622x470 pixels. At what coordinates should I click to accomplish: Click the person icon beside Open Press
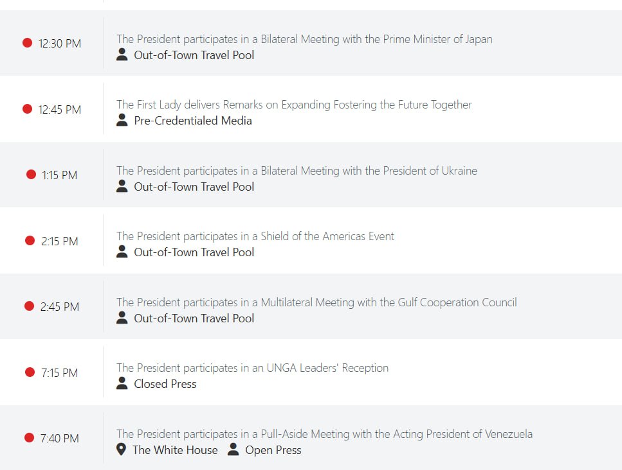point(233,449)
